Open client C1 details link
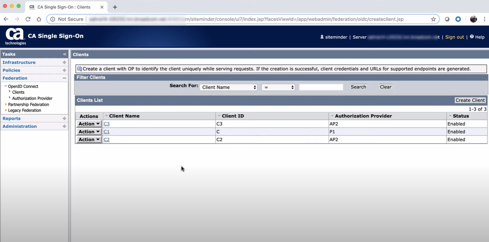 point(106,132)
